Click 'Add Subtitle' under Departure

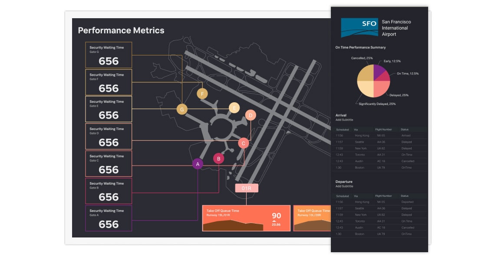coord(344,186)
